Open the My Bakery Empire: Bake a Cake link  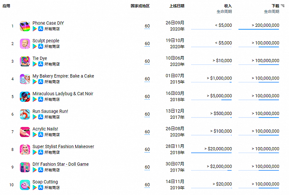(63, 76)
